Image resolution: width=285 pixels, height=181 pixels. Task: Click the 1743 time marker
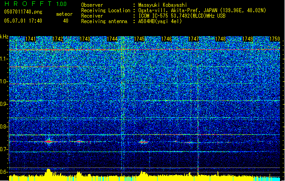85,39
